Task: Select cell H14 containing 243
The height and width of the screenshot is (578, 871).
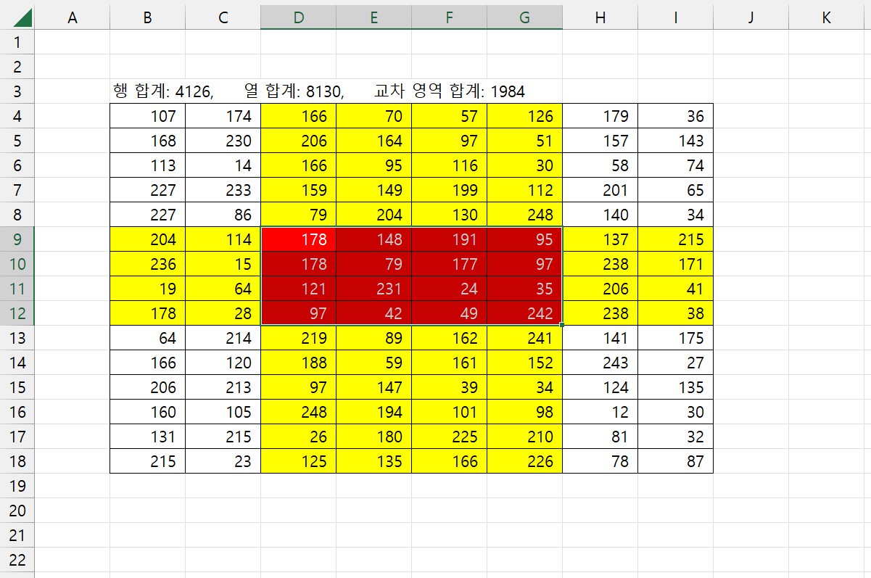Action: (600, 363)
